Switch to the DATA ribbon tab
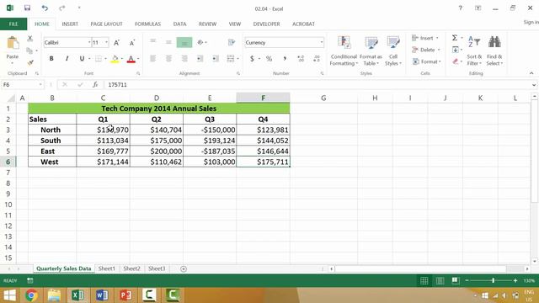 click(x=179, y=24)
